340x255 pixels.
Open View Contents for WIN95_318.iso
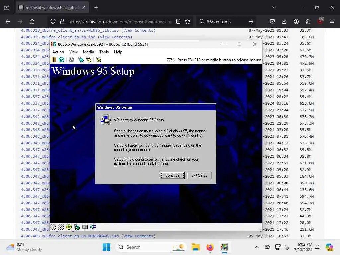click(138, 30)
